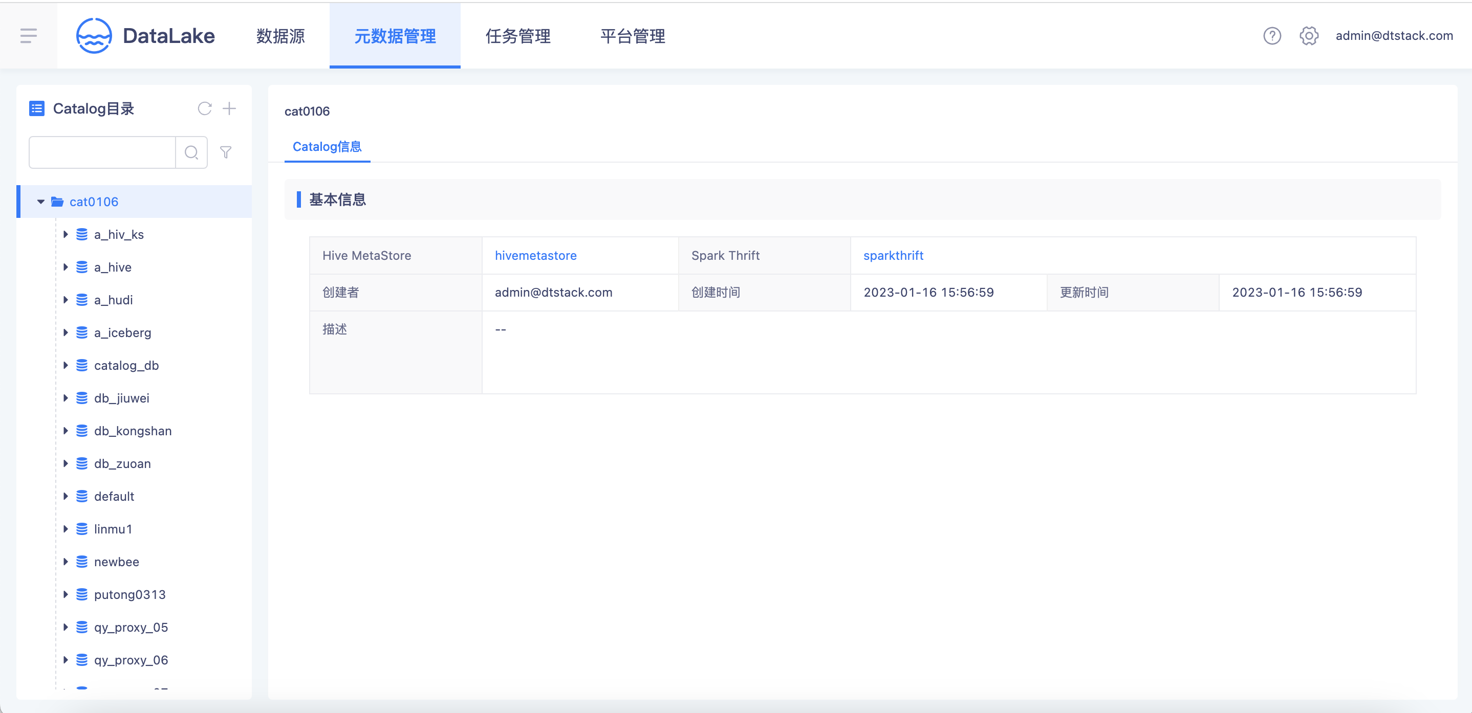1472x713 pixels.
Task: Expand the db_kongshan database node
Action: point(65,431)
